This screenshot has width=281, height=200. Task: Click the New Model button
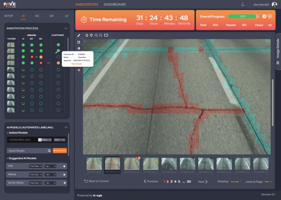pyautogui.click(x=60, y=151)
